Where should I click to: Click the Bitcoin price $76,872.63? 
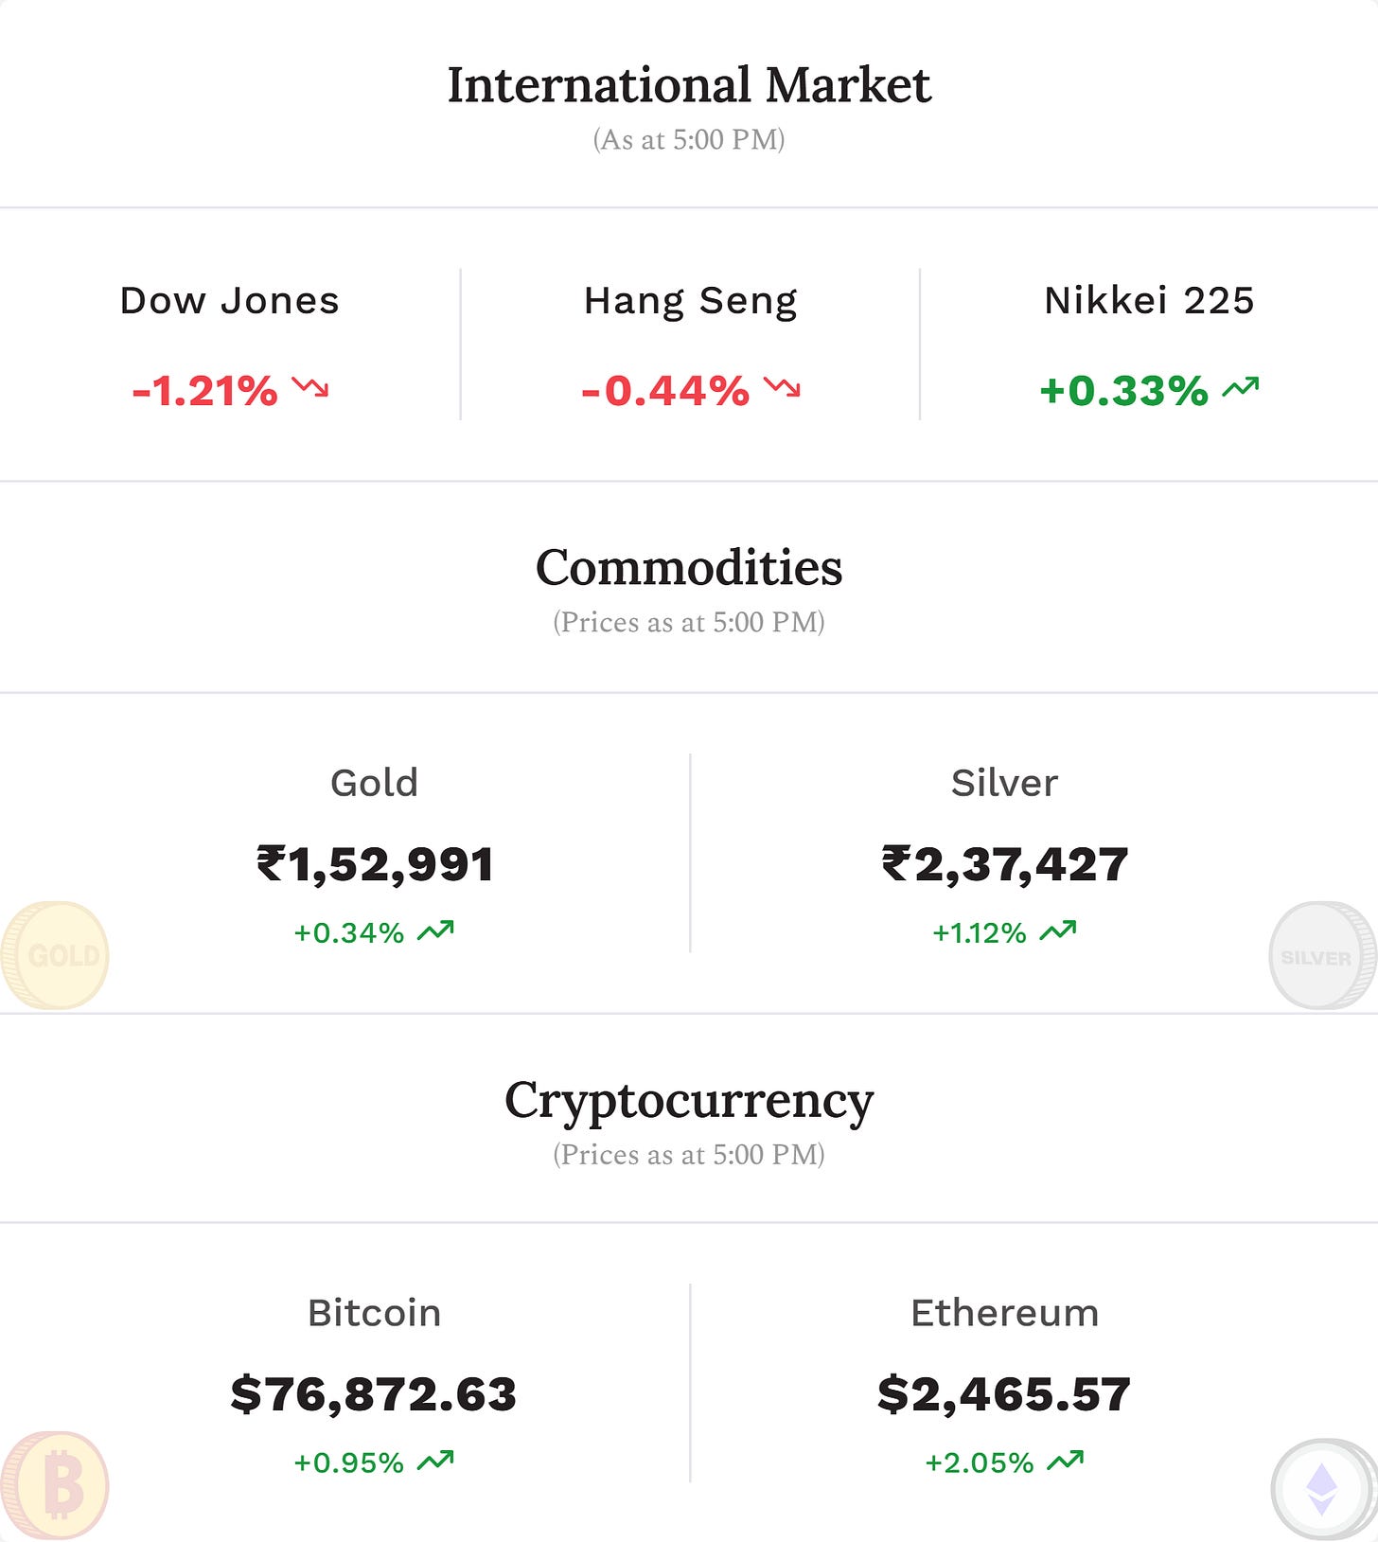click(x=374, y=1394)
